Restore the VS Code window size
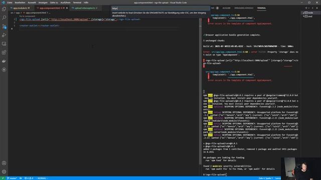This screenshot has height=180, width=321. tap(309, 2)
